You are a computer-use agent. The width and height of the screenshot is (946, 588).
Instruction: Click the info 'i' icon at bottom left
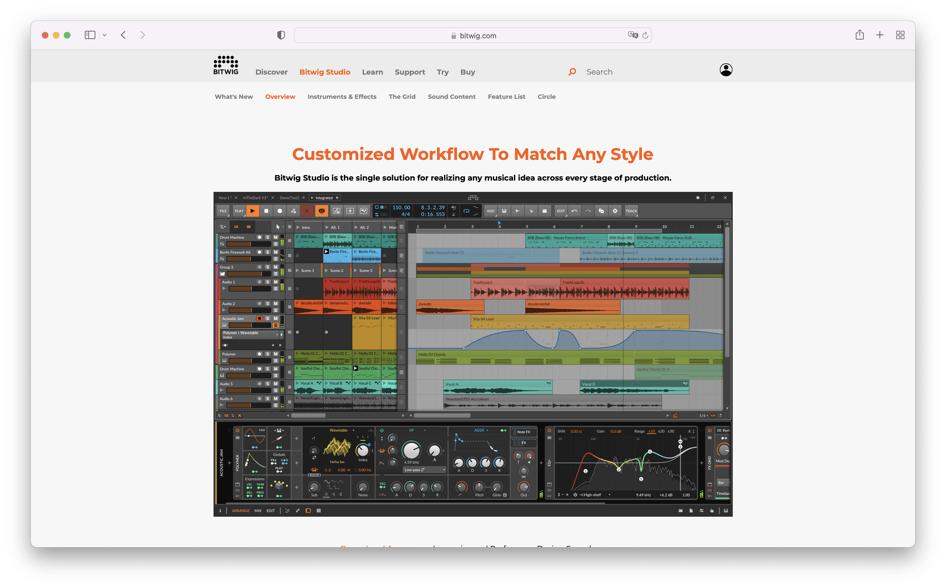(x=220, y=511)
